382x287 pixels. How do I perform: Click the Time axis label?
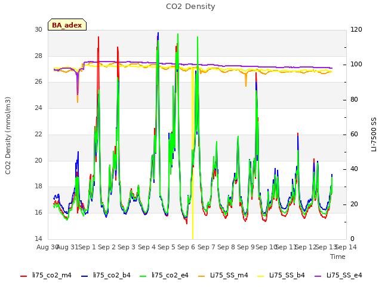pyautogui.click(x=338, y=257)
